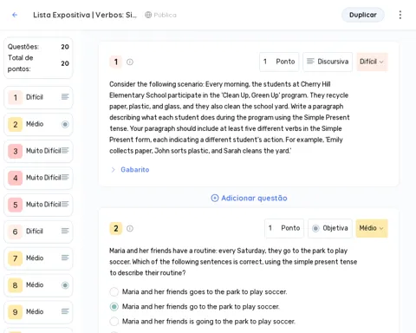Click the Discursiva type button on question 1

pyautogui.click(x=328, y=62)
